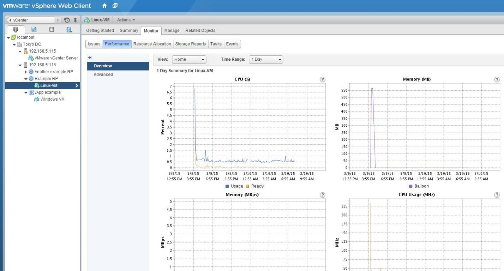Collapse the localhost tree node

8,38
